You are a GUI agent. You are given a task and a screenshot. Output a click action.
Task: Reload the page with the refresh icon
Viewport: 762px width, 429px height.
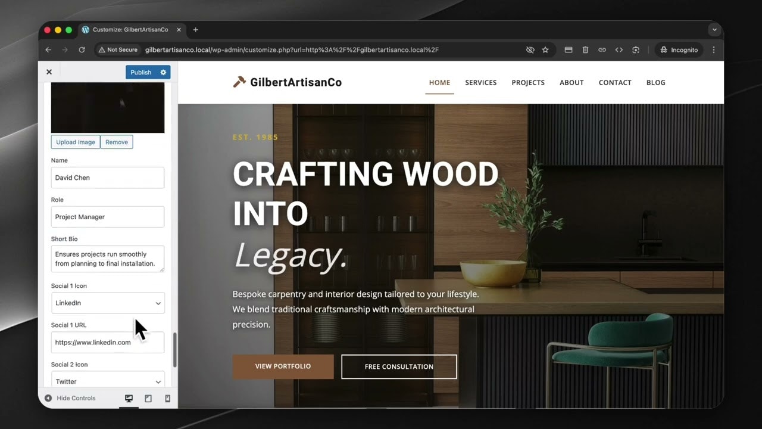click(82, 50)
